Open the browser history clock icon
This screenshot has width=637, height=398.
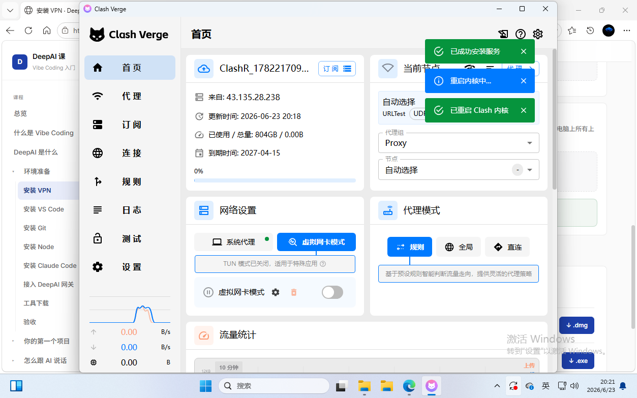pos(590,30)
